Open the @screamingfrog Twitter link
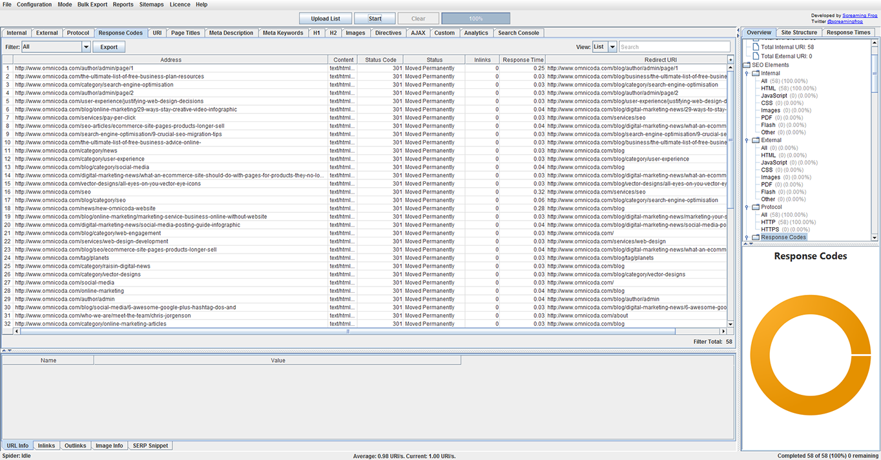The image size is (881, 460). tap(845, 21)
